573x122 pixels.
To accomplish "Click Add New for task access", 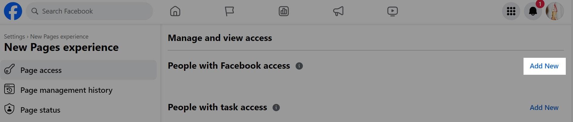I will point(544,108).
